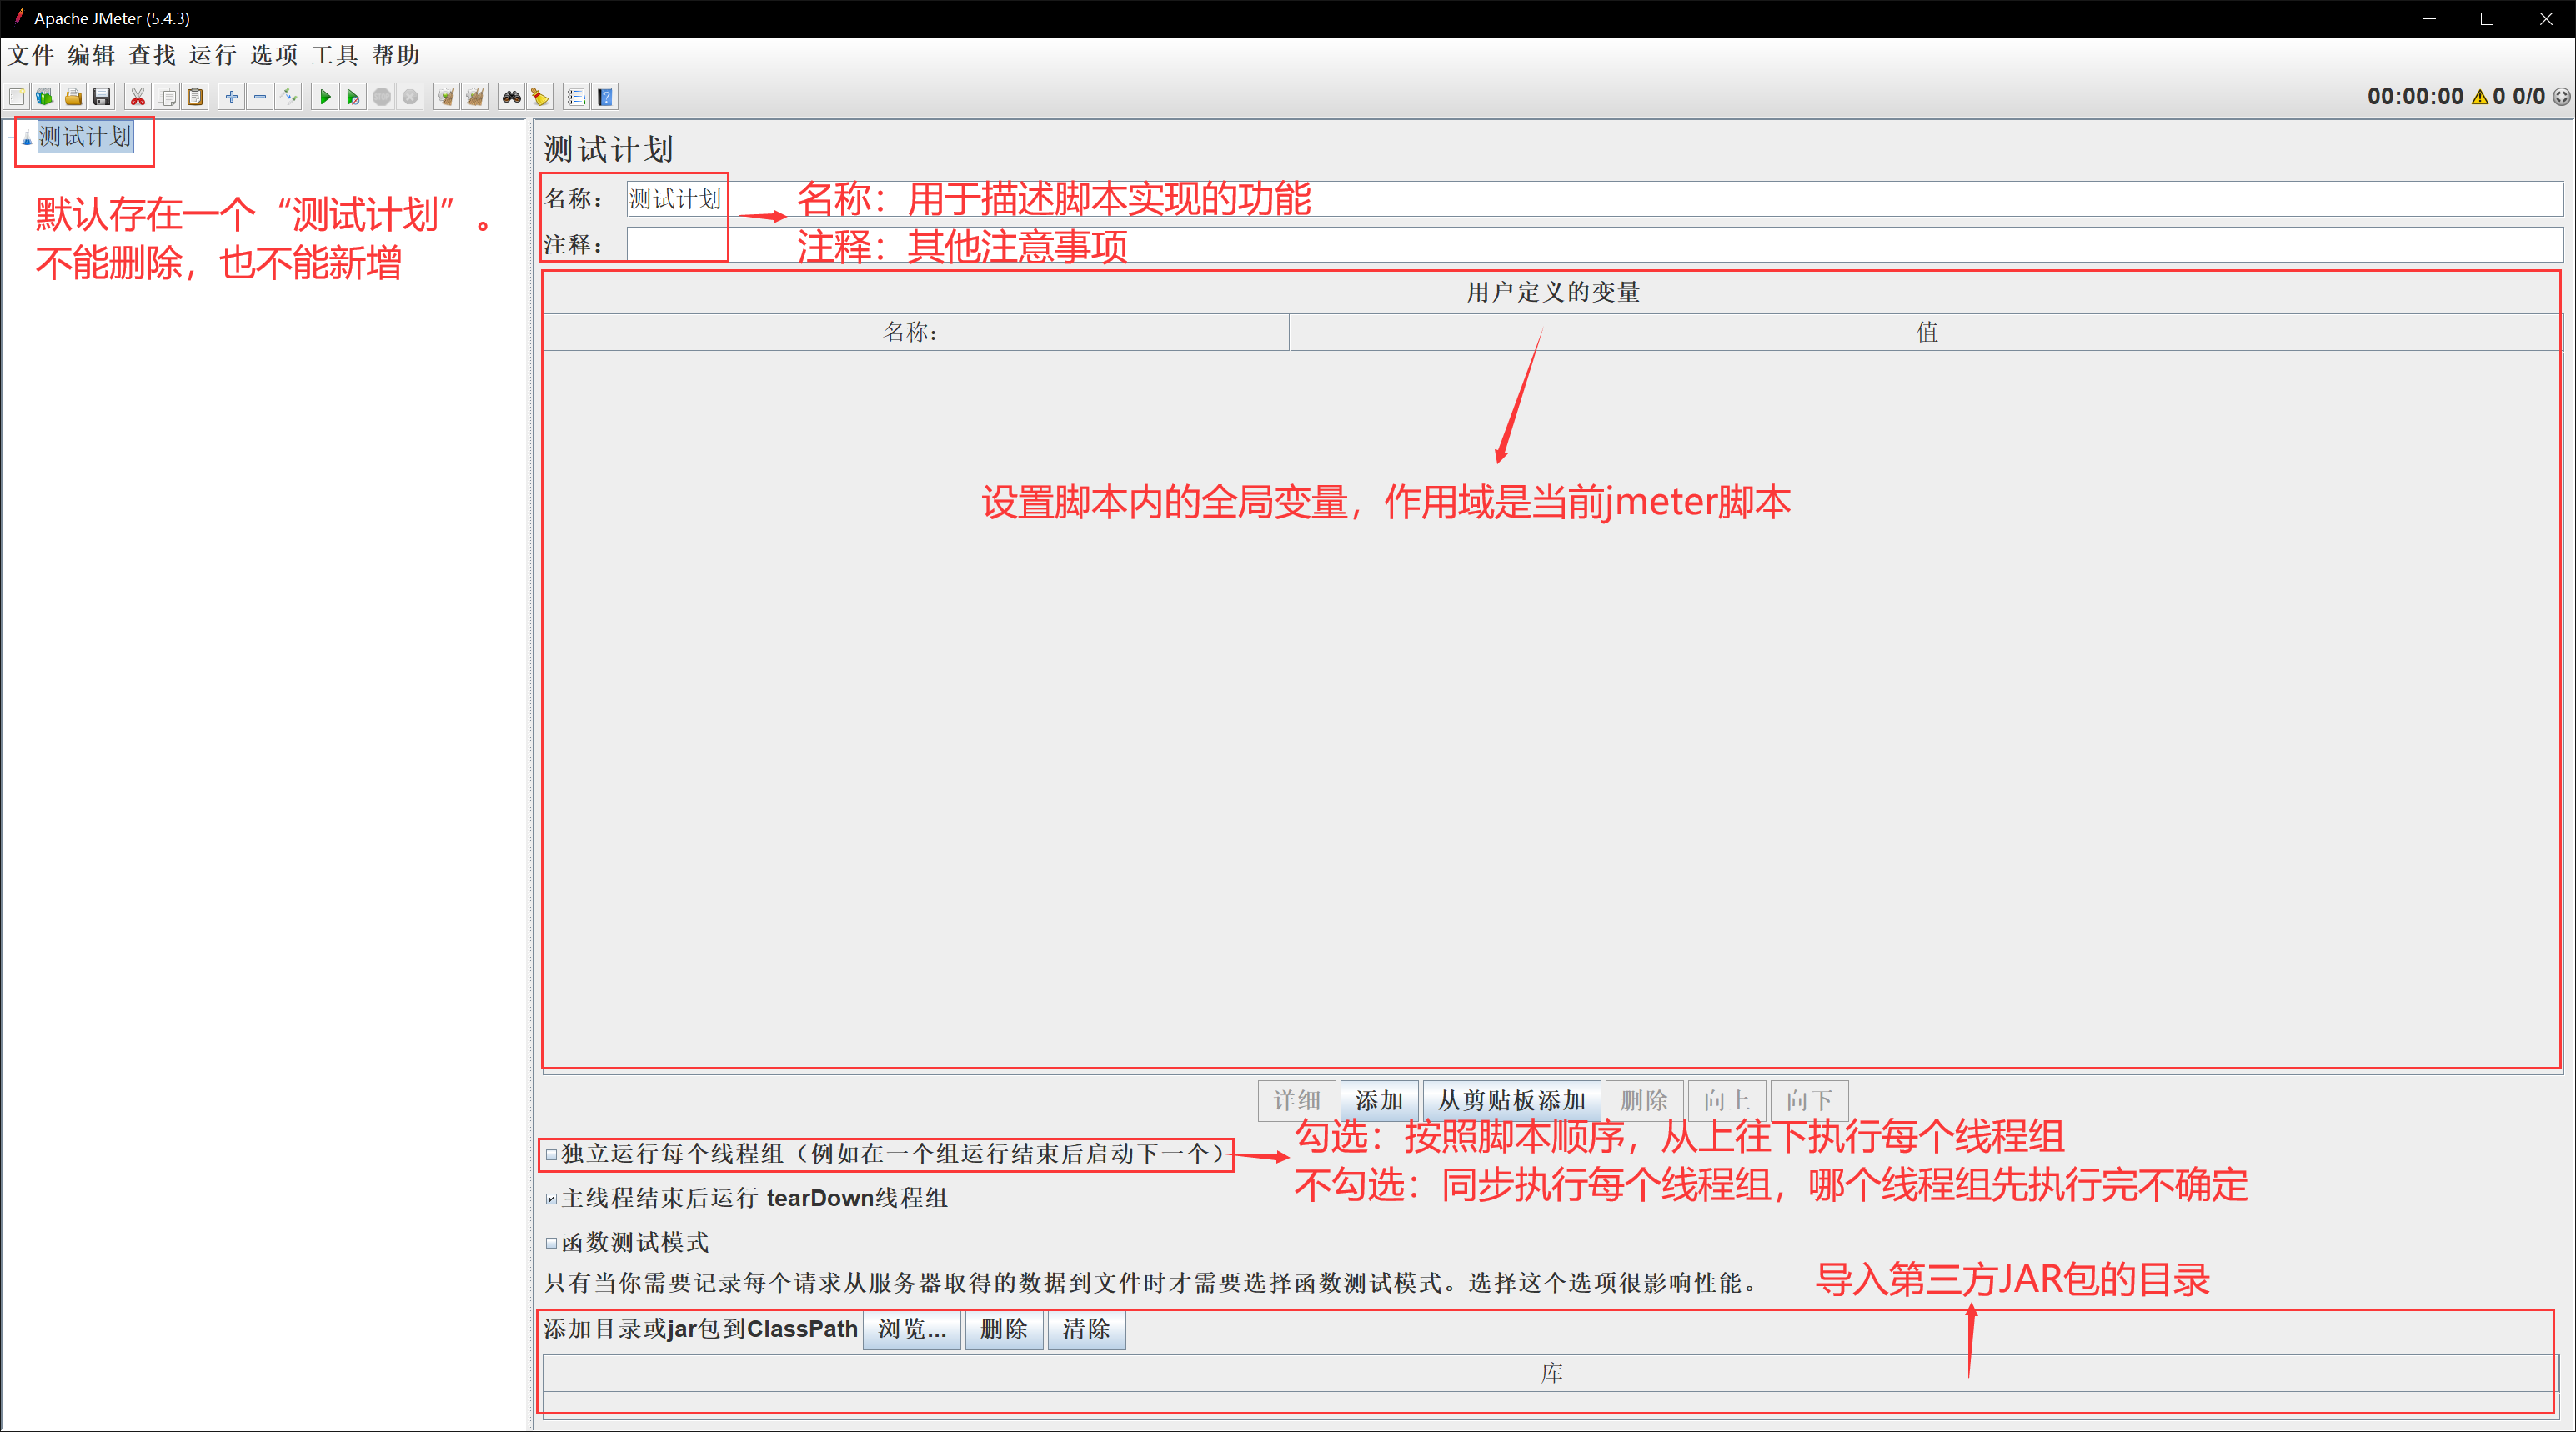2576x1432 pixels.
Task: Open the 运行 menu
Action: point(212,55)
